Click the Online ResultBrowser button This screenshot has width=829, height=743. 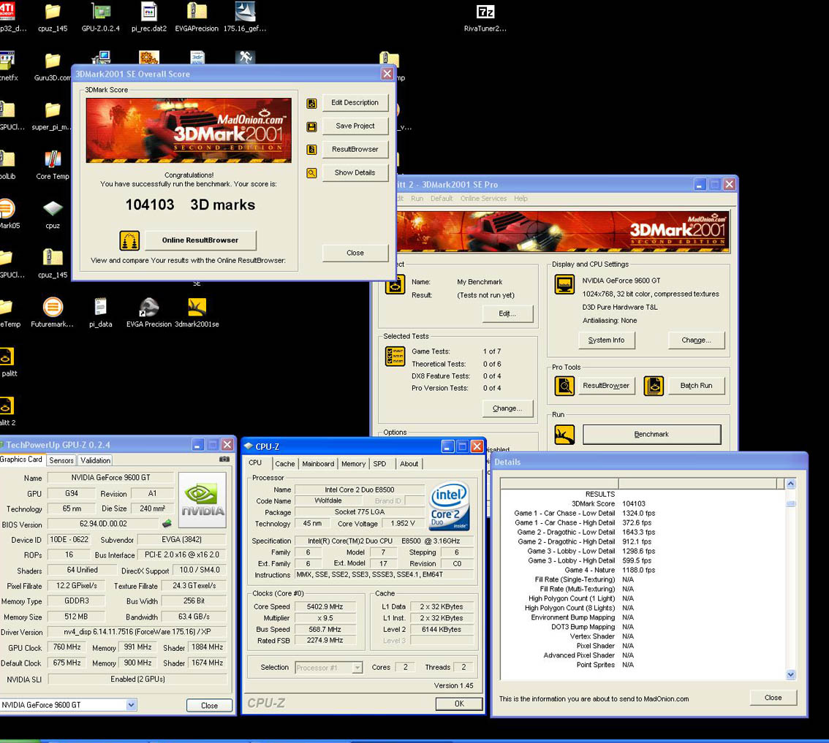[x=200, y=240]
